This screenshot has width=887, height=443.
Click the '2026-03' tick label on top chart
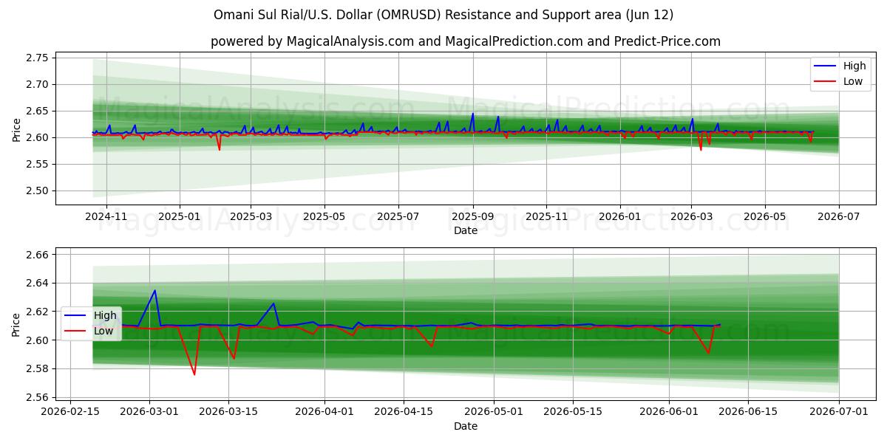(x=691, y=216)
